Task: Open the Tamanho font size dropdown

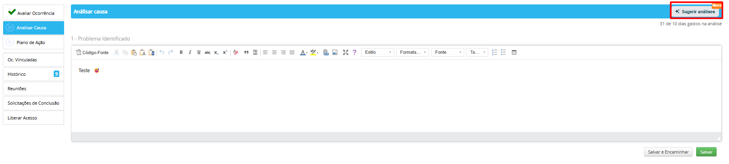Action: [477, 53]
